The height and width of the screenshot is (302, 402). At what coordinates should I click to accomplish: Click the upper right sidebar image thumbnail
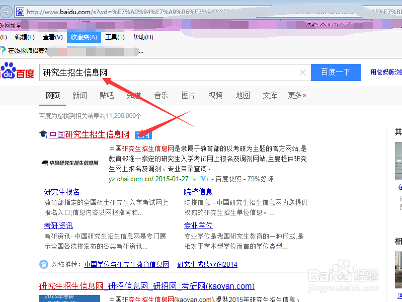tap(398, 161)
